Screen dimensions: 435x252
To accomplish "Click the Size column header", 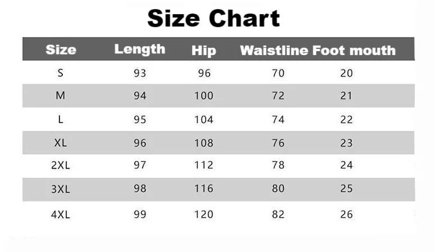I will (x=61, y=49).
